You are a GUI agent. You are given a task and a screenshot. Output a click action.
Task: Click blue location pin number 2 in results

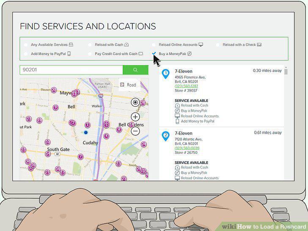[x=165, y=136]
